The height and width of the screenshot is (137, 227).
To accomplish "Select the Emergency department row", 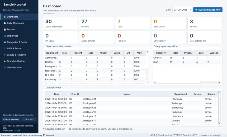I will coord(95,66).
